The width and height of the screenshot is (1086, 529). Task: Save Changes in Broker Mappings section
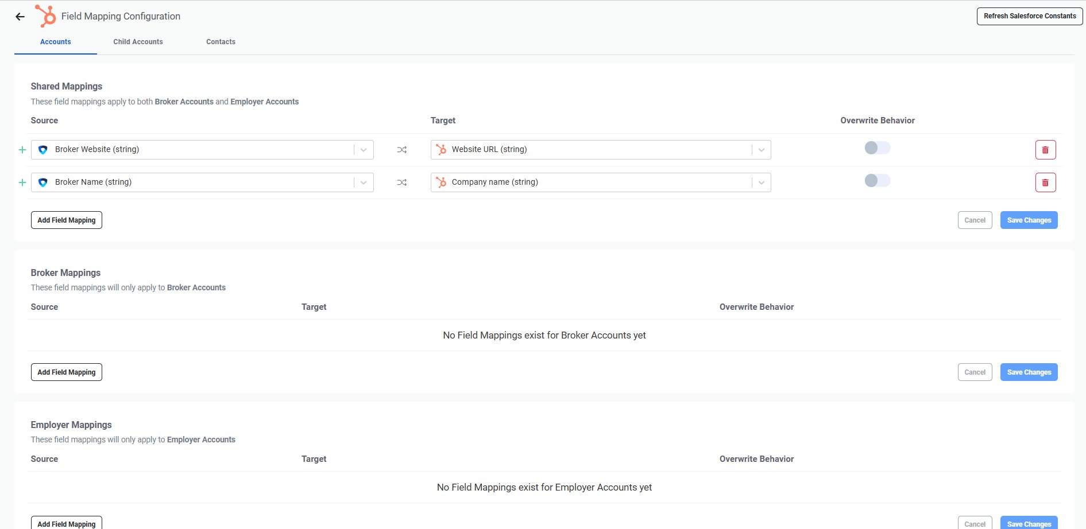(1029, 372)
